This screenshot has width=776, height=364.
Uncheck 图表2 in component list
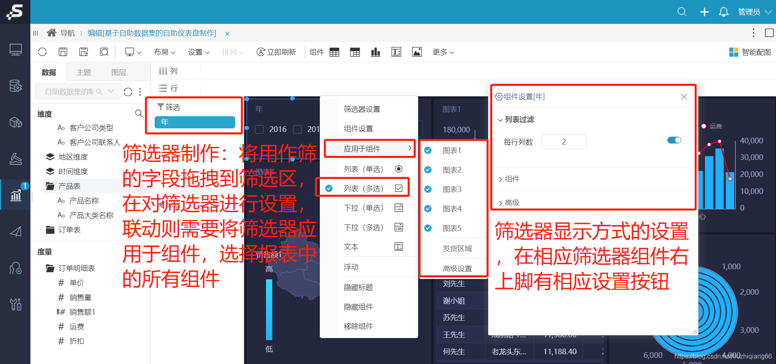(428, 170)
